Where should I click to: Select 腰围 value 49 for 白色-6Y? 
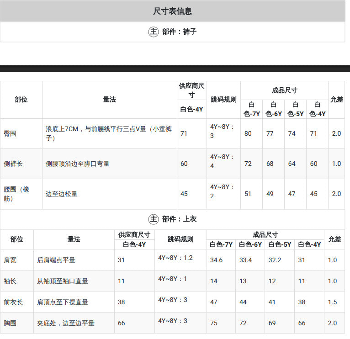pyautogui.click(x=270, y=194)
